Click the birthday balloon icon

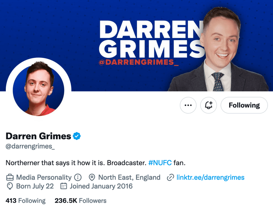click(10, 186)
